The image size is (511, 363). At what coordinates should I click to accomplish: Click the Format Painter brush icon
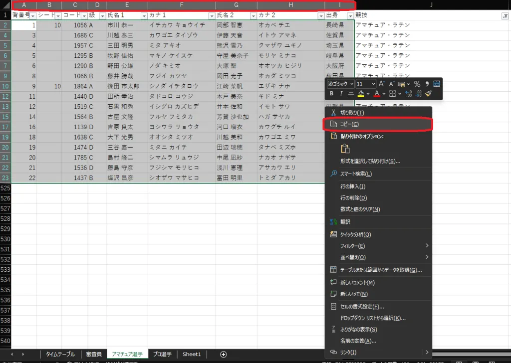[429, 94]
